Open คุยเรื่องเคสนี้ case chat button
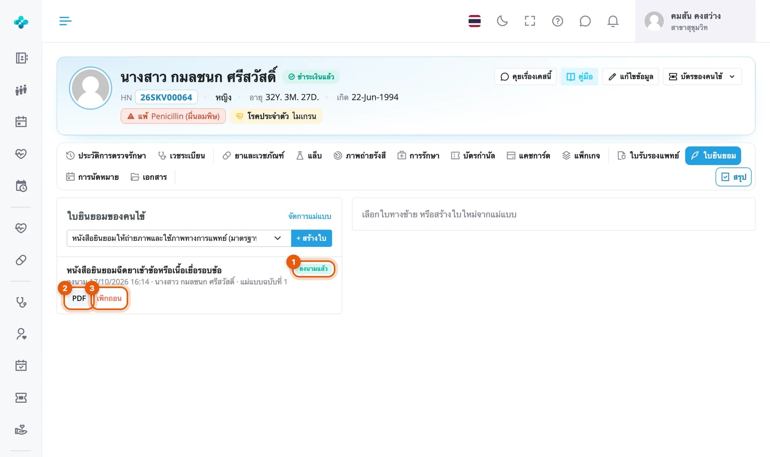Image resolution: width=770 pixels, height=457 pixels. [x=526, y=77]
